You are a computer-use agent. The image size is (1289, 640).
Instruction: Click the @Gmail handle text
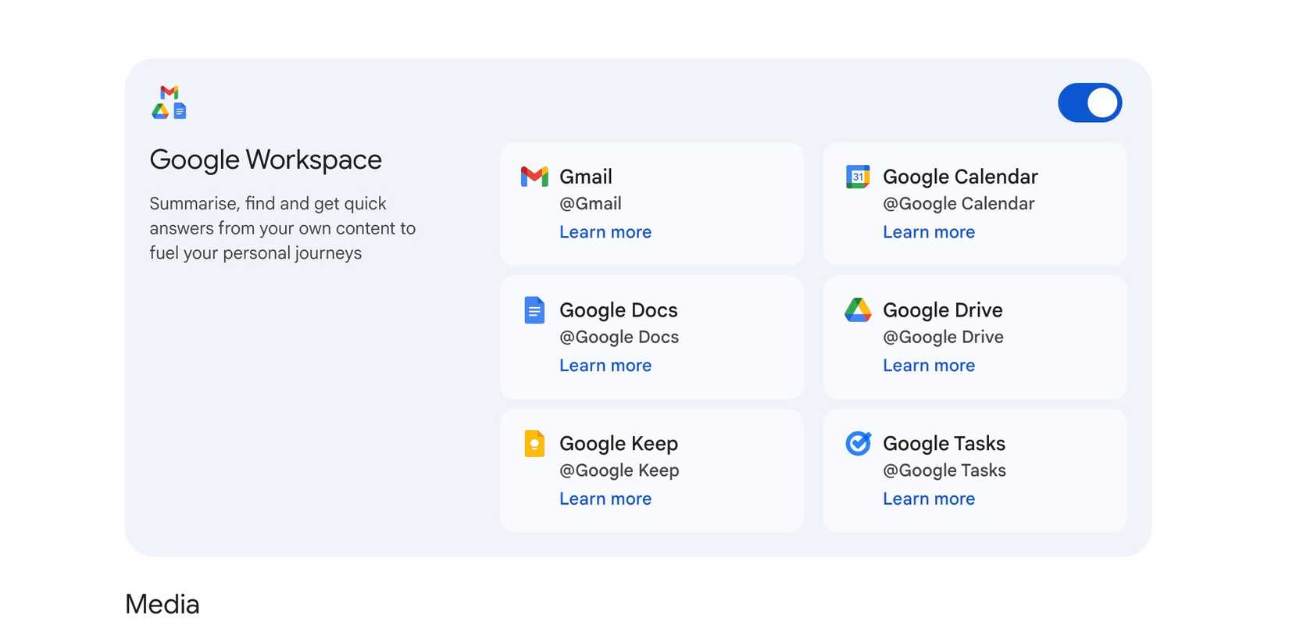click(x=591, y=204)
